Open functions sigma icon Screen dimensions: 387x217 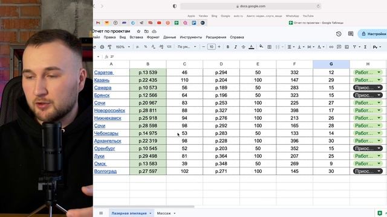tap(365, 47)
